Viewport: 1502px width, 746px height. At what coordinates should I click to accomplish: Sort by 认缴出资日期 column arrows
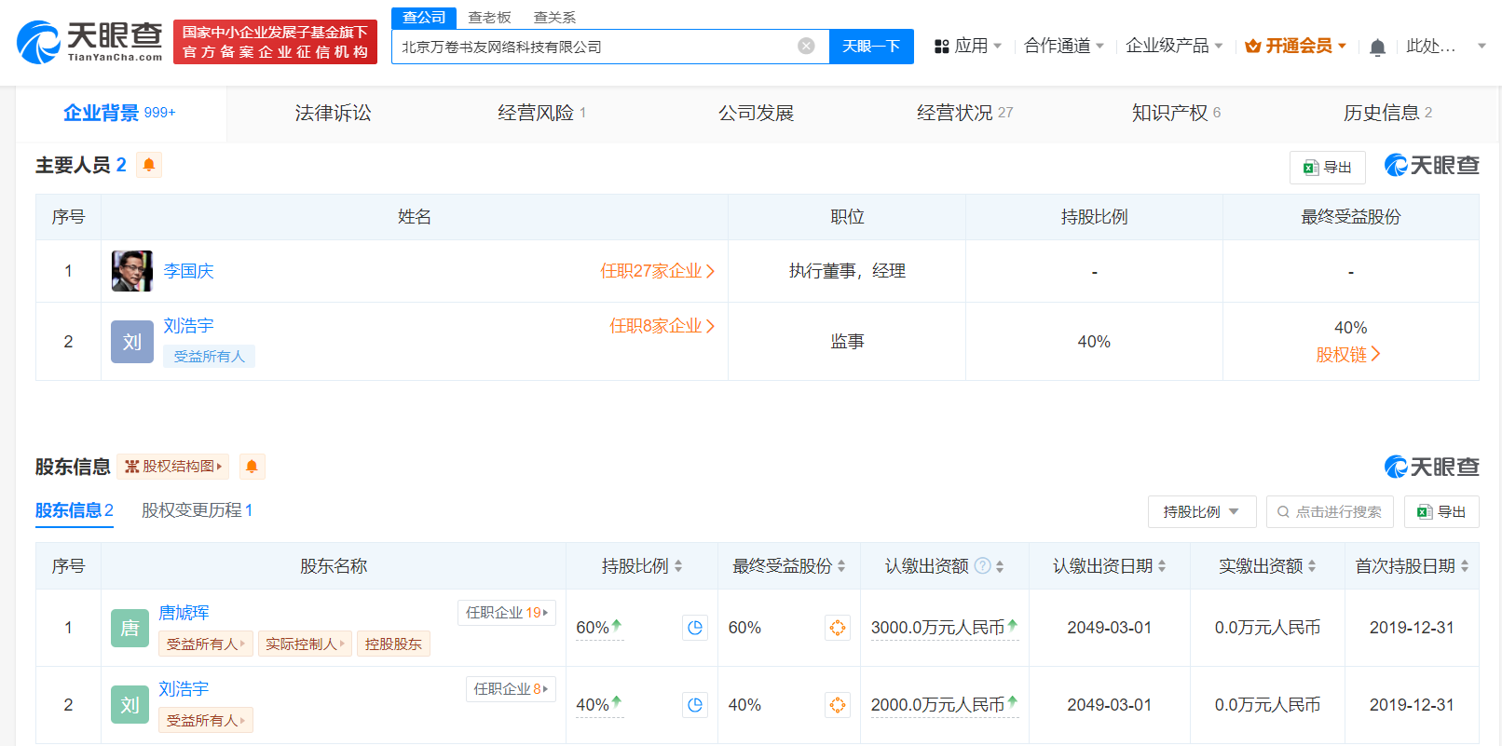1162,565
